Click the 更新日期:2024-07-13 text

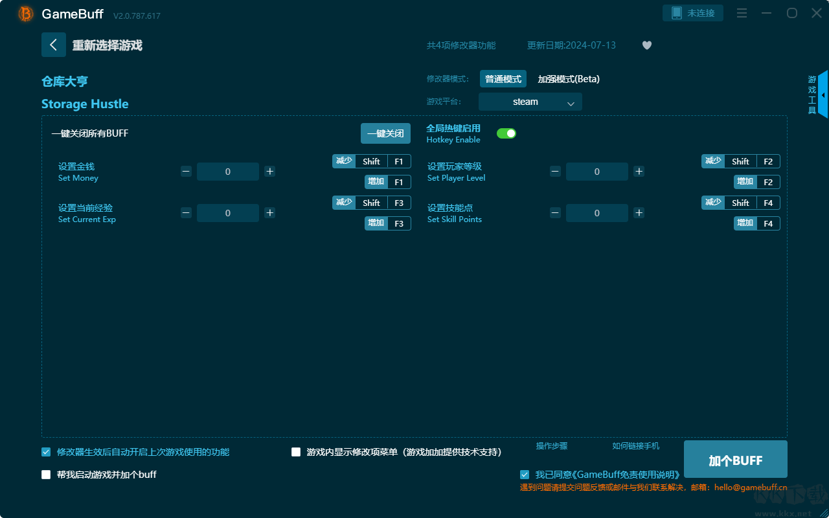572,45
